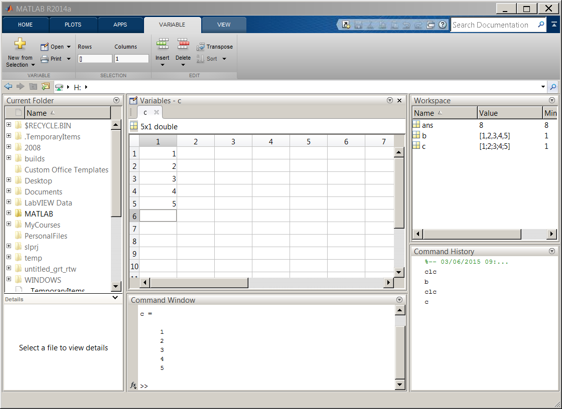
Task: Click the Browse for Folder icon
Action: point(46,86)
